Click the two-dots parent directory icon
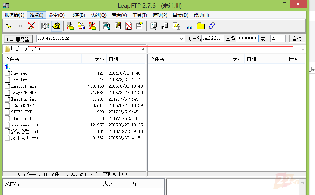315x195 pixels. (x=189, y=27)
